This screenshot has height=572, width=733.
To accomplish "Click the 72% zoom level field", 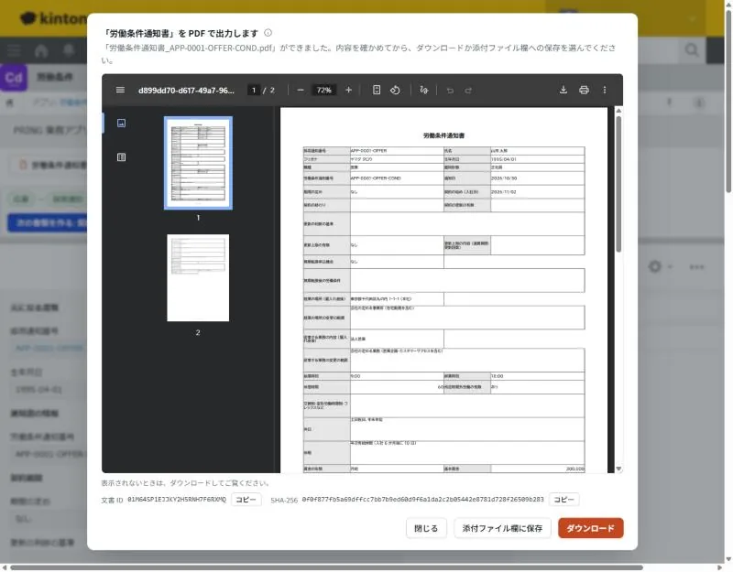I will pos(324,90).
